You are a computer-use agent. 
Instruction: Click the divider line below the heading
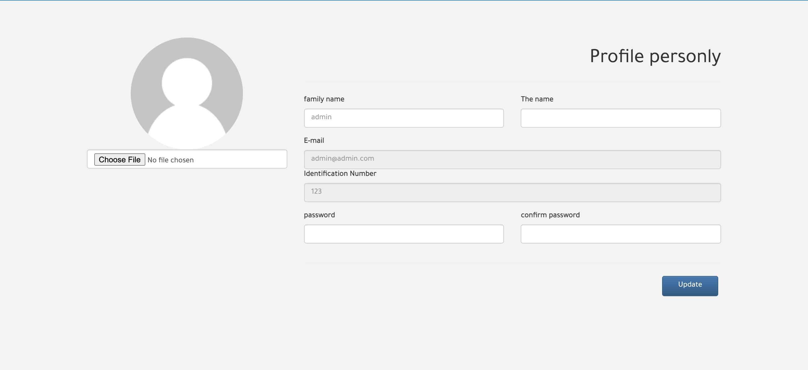click(512, 82)
